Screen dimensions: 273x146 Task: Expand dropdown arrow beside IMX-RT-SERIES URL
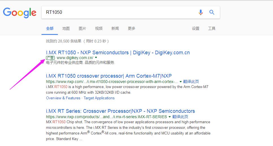coord(170,117)
